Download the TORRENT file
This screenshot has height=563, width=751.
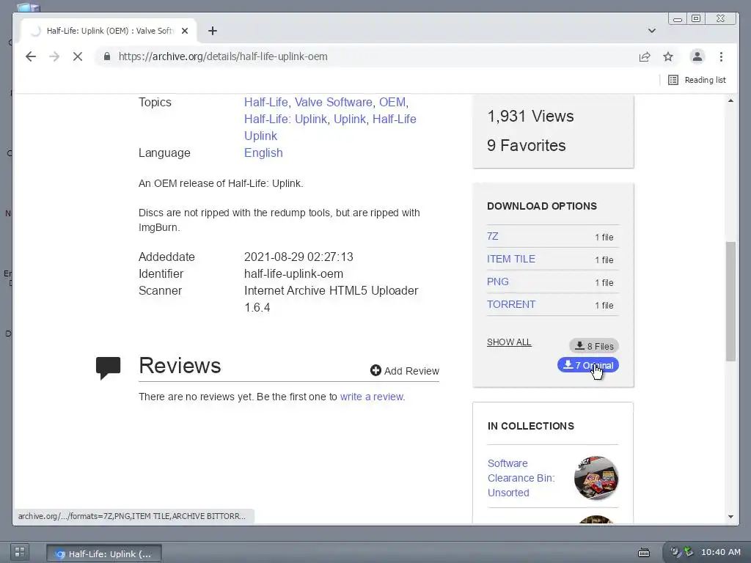[x=511, y=304]
